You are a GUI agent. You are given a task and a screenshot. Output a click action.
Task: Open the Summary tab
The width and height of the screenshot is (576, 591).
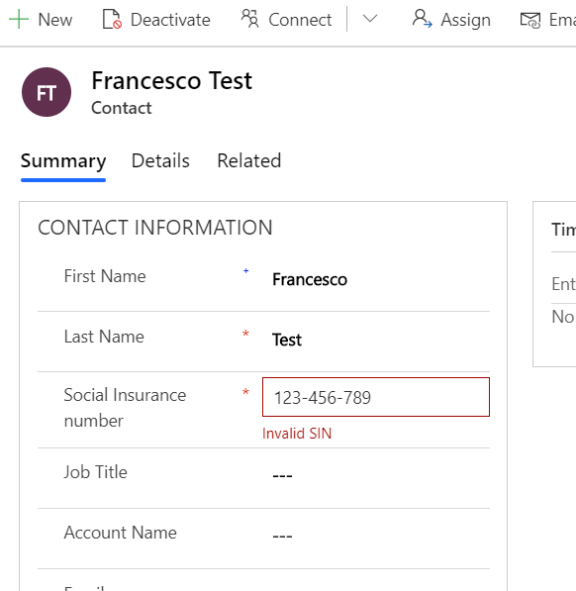click(x=63, y=161)
